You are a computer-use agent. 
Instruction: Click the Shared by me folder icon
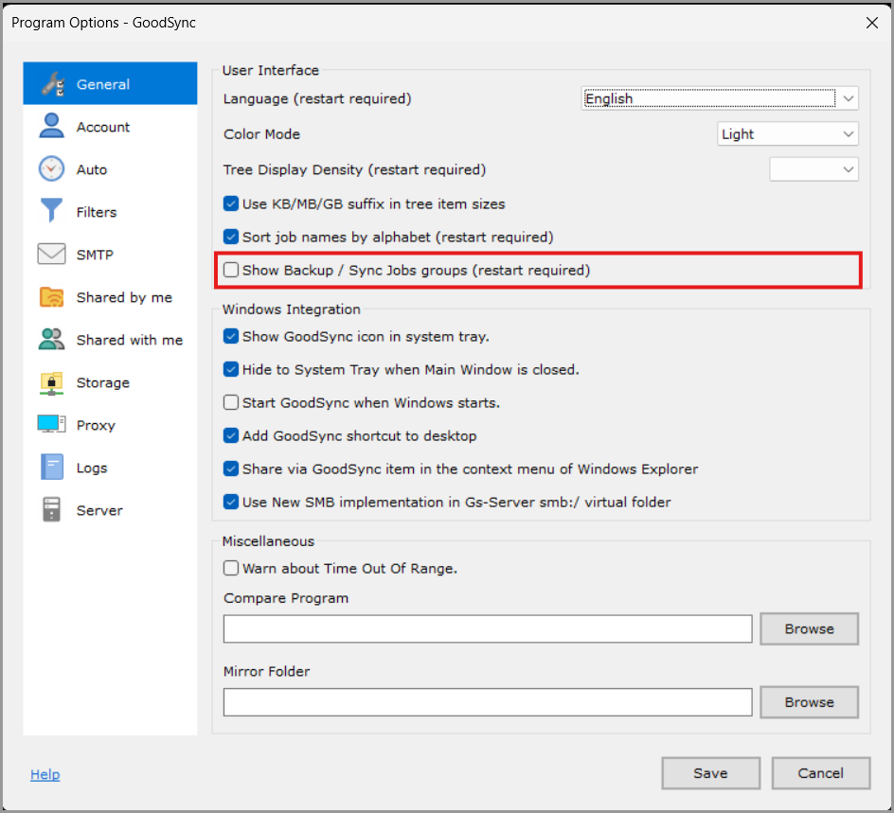(x=51, y=297)
